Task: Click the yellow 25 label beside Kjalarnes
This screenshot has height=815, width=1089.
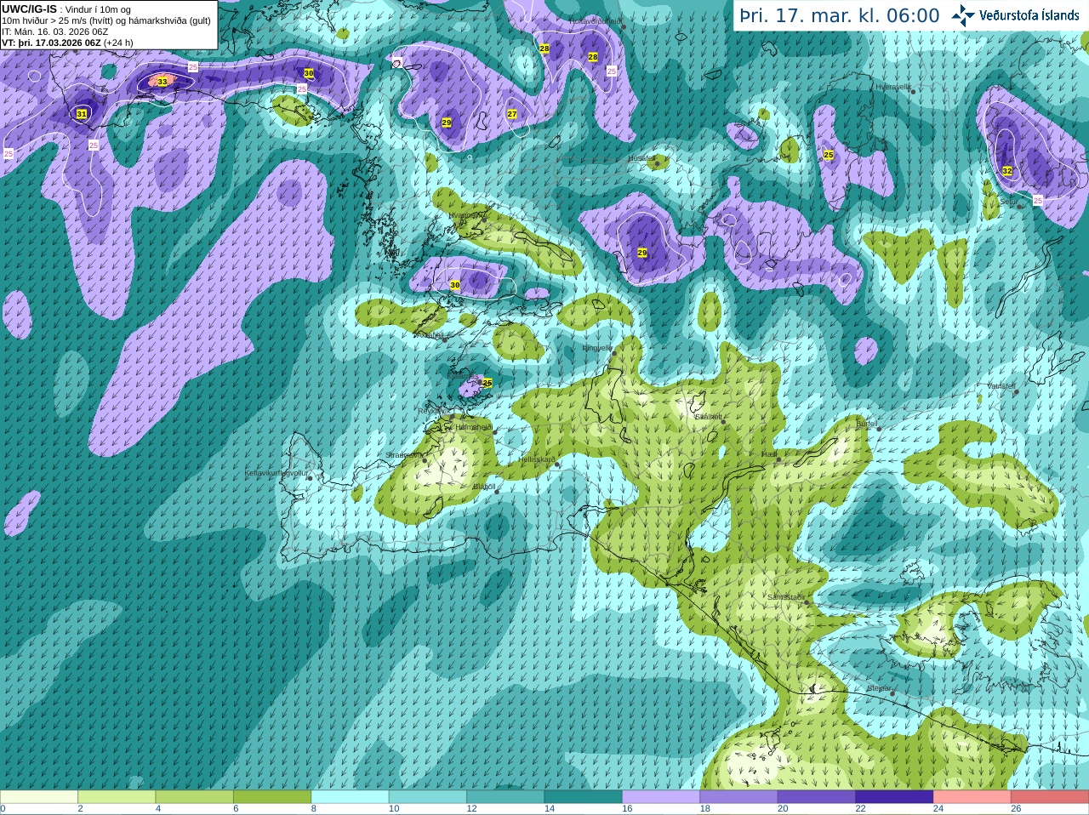Action: coord(487,383)
